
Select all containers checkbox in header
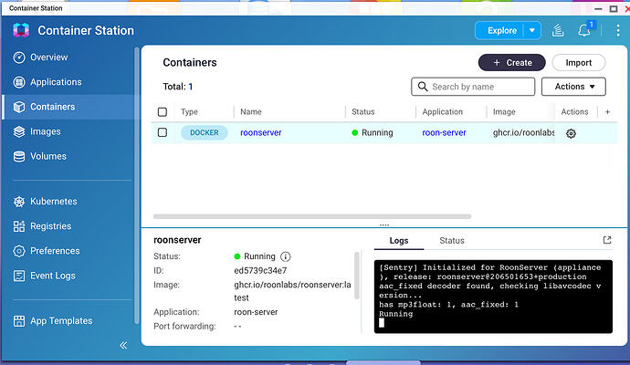[163, 112]
